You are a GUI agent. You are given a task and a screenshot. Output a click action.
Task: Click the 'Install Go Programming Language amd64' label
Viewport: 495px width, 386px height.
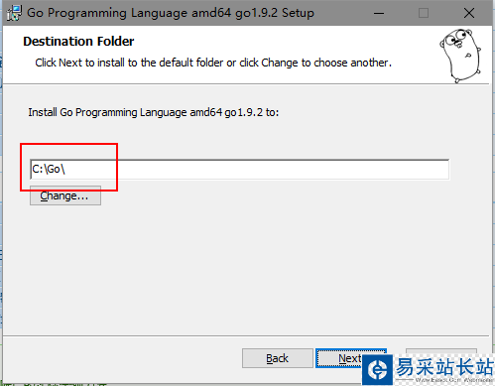[x=154, y=112]
